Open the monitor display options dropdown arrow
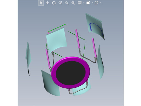The image size is (141, 106). (x=84, y=3)
